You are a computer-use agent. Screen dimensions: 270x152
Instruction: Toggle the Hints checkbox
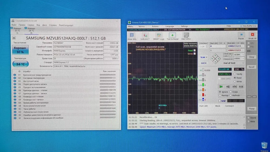tap(248, 121)
